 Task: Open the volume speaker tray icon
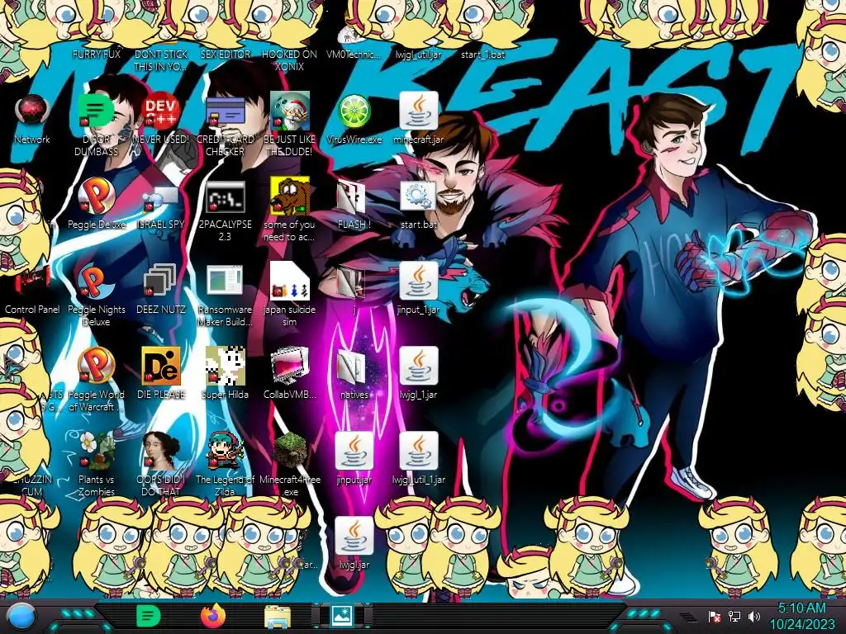point(754,617)
